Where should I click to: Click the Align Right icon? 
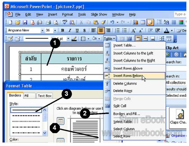pyautogui.click(x=108, y=30)
